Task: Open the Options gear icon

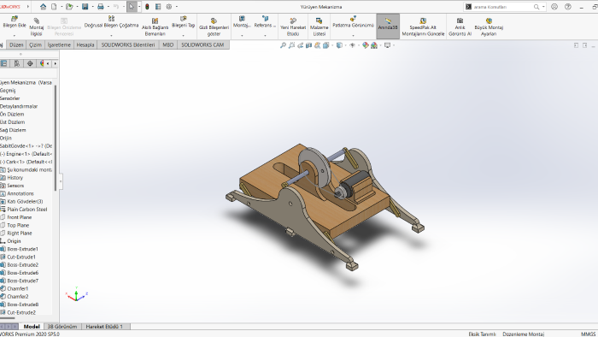Action: 169,7
